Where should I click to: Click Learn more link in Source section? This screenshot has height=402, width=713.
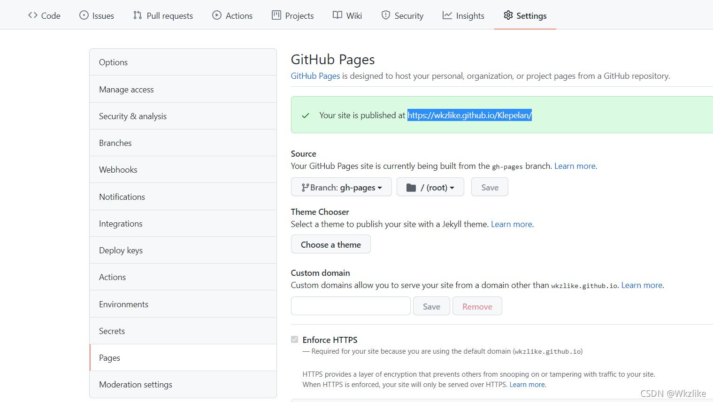pos(575,166)
